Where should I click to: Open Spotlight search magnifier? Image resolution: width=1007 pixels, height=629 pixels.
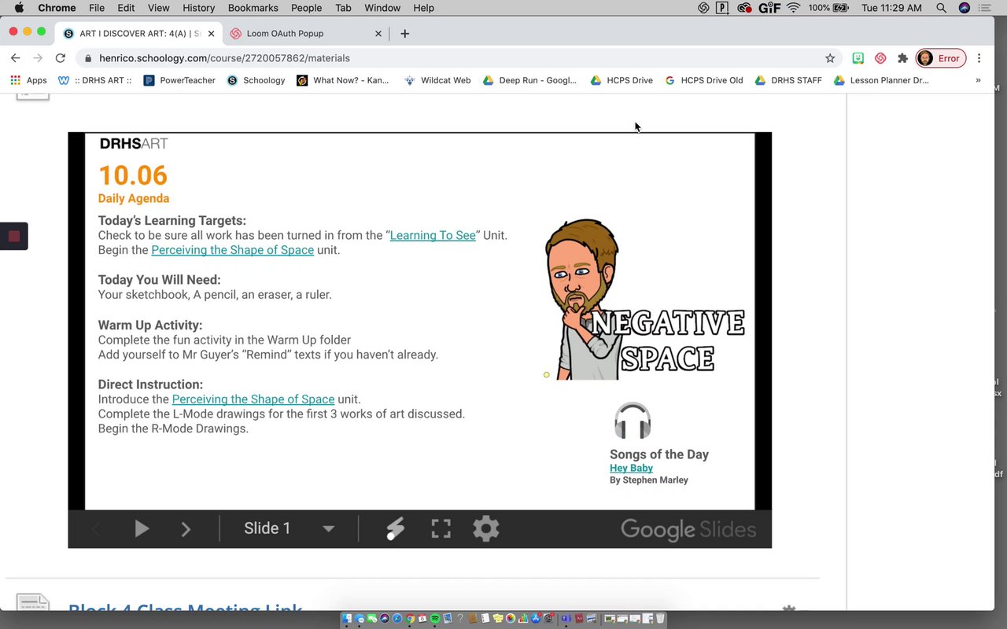941,8
